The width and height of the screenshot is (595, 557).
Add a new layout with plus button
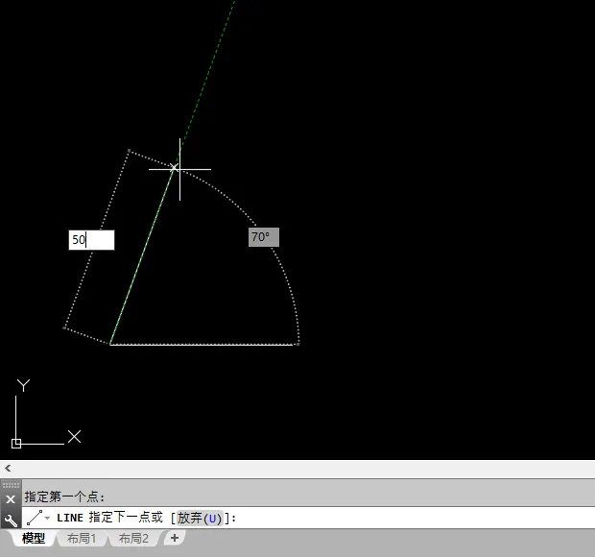pos(175,538)
